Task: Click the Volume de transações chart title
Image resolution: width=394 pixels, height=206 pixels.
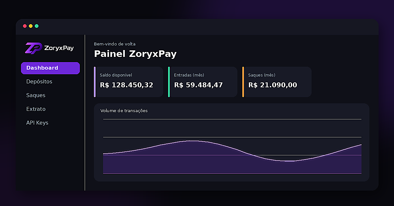Action: pos(124,111)
